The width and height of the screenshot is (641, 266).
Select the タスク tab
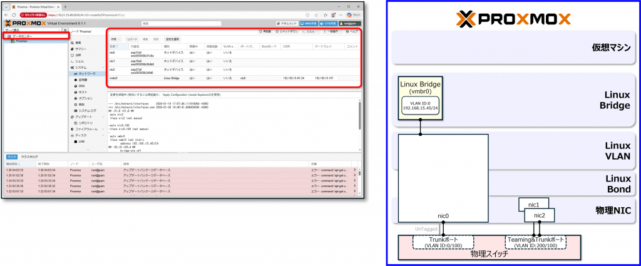pyautogui.click(x=11, y=157)
